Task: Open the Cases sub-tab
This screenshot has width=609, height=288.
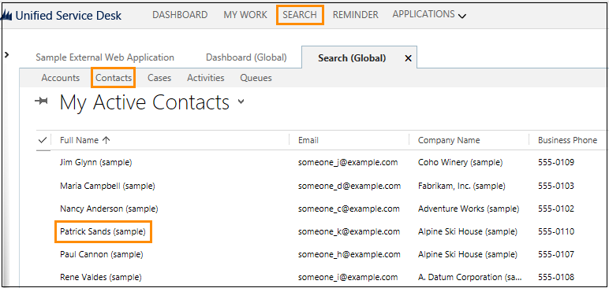Action: click(159, 78)
